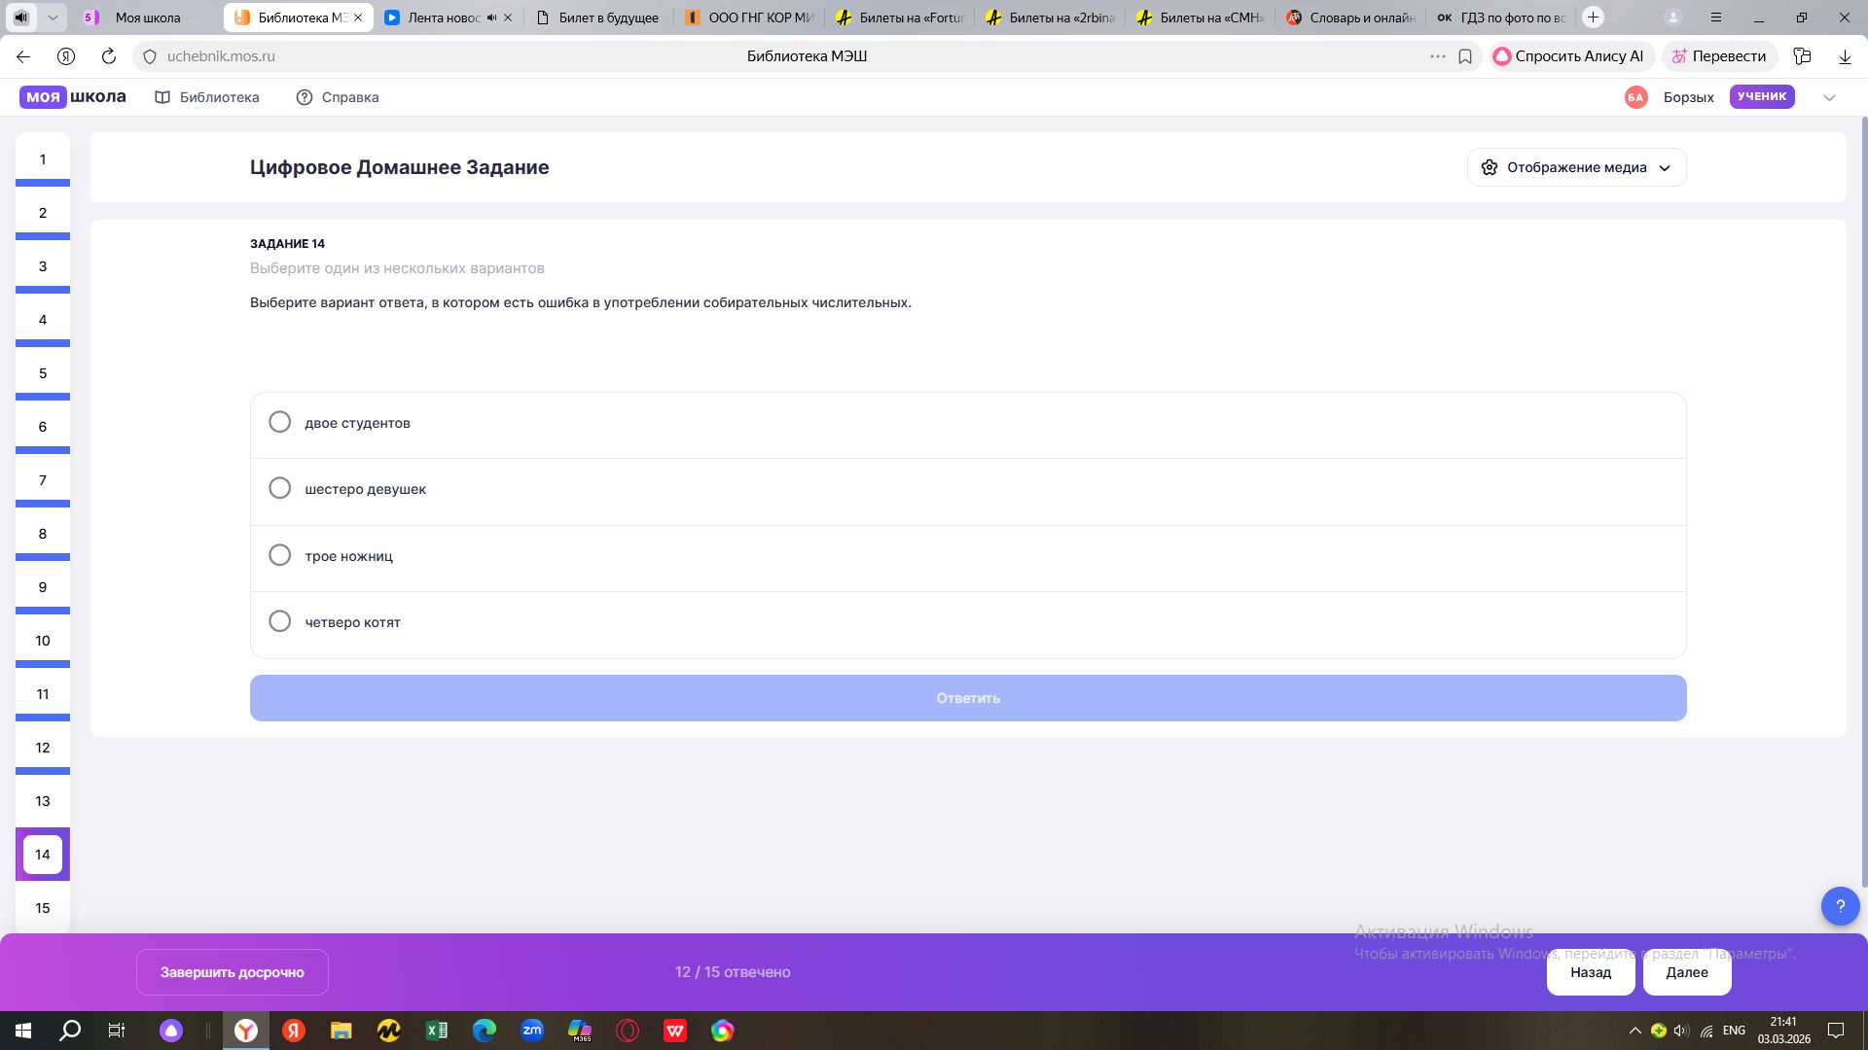Click Спросить Алису AI button

coord(1569,56)
